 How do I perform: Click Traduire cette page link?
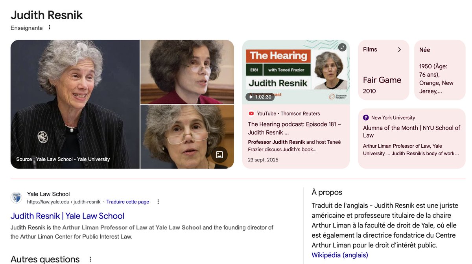pyautogui.click(x=128, y=202)
